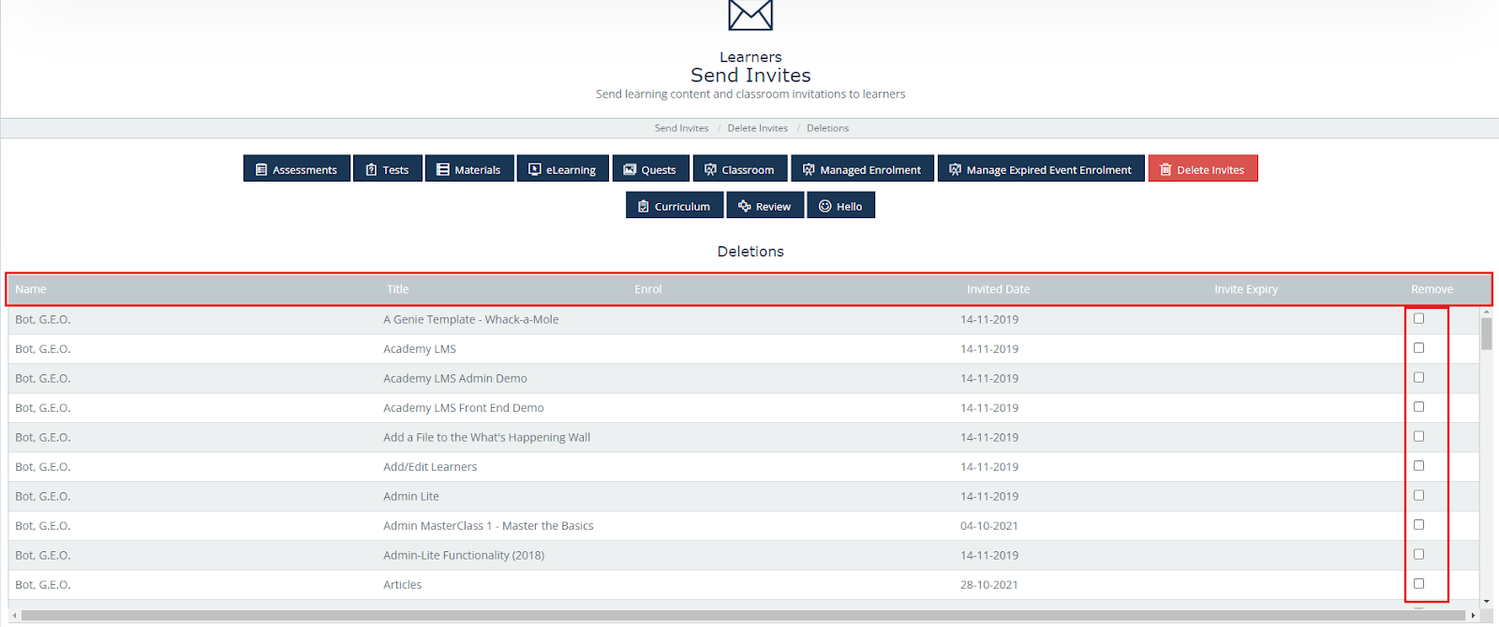Open the eLearning section icon
This screenshot has height=627, width=1499.
535,169
